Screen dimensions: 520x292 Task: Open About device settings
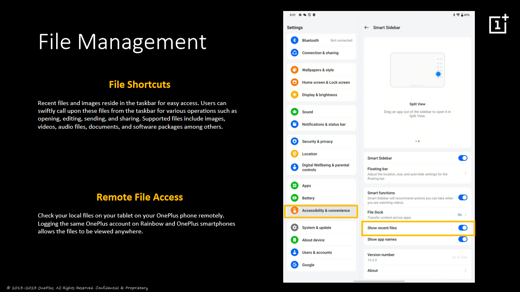[321, 240]
